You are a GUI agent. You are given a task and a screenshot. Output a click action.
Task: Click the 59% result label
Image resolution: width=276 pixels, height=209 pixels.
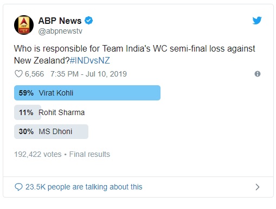click(x=26, y=93)
